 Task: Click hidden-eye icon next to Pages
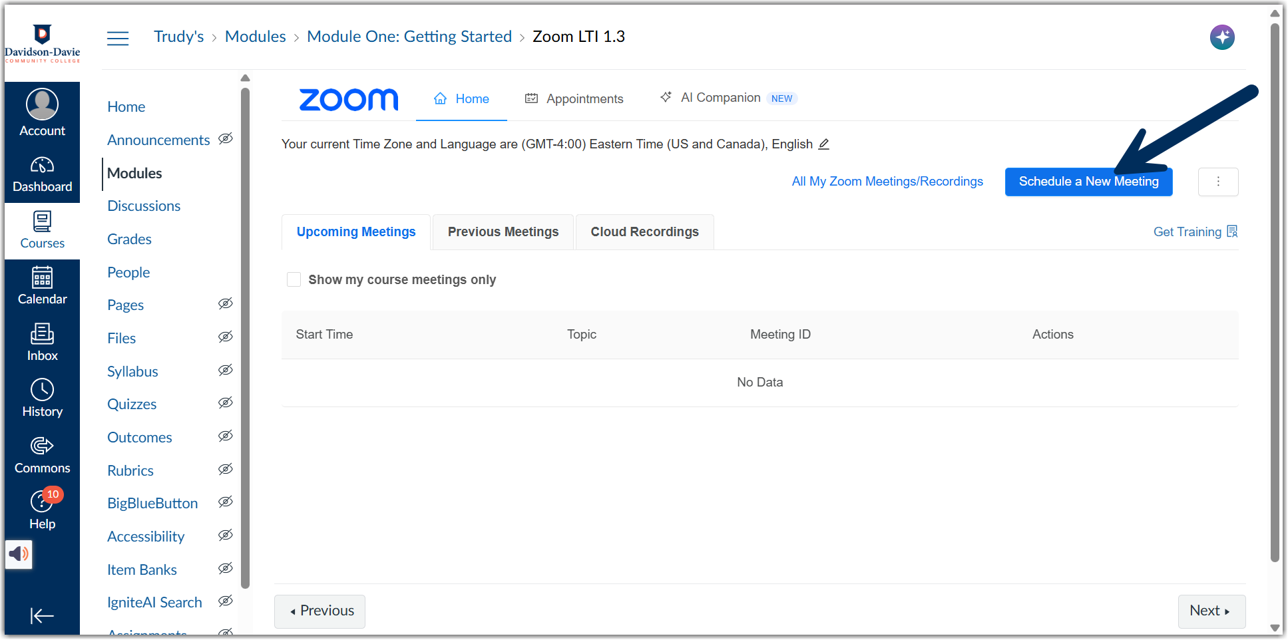pyautogui.click(x=226, y=303)
